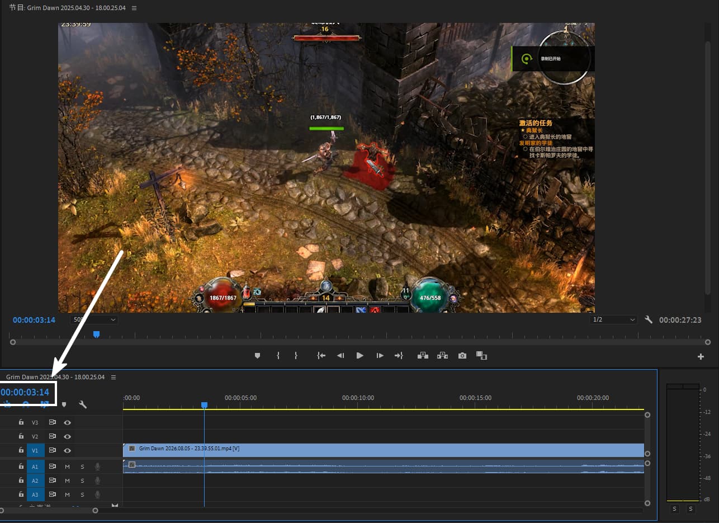719x523 pixels.
Task: Click the Go to In point button
Action: point(321,355)
